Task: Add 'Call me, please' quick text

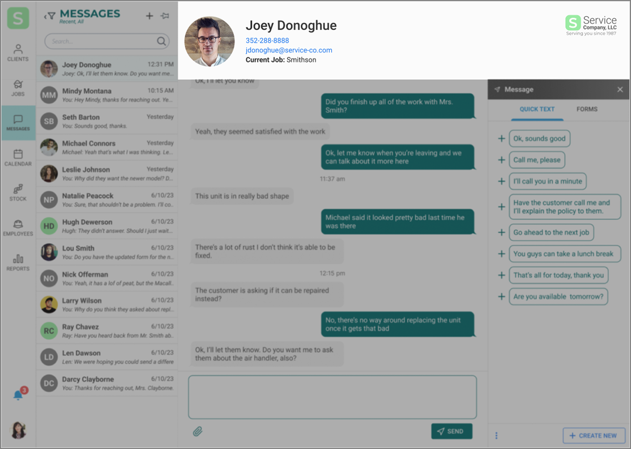Action: (502, 160)
